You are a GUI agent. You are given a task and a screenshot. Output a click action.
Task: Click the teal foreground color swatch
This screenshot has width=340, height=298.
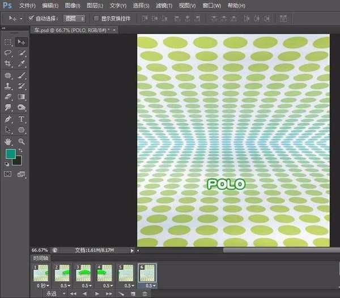coord(10,154)
